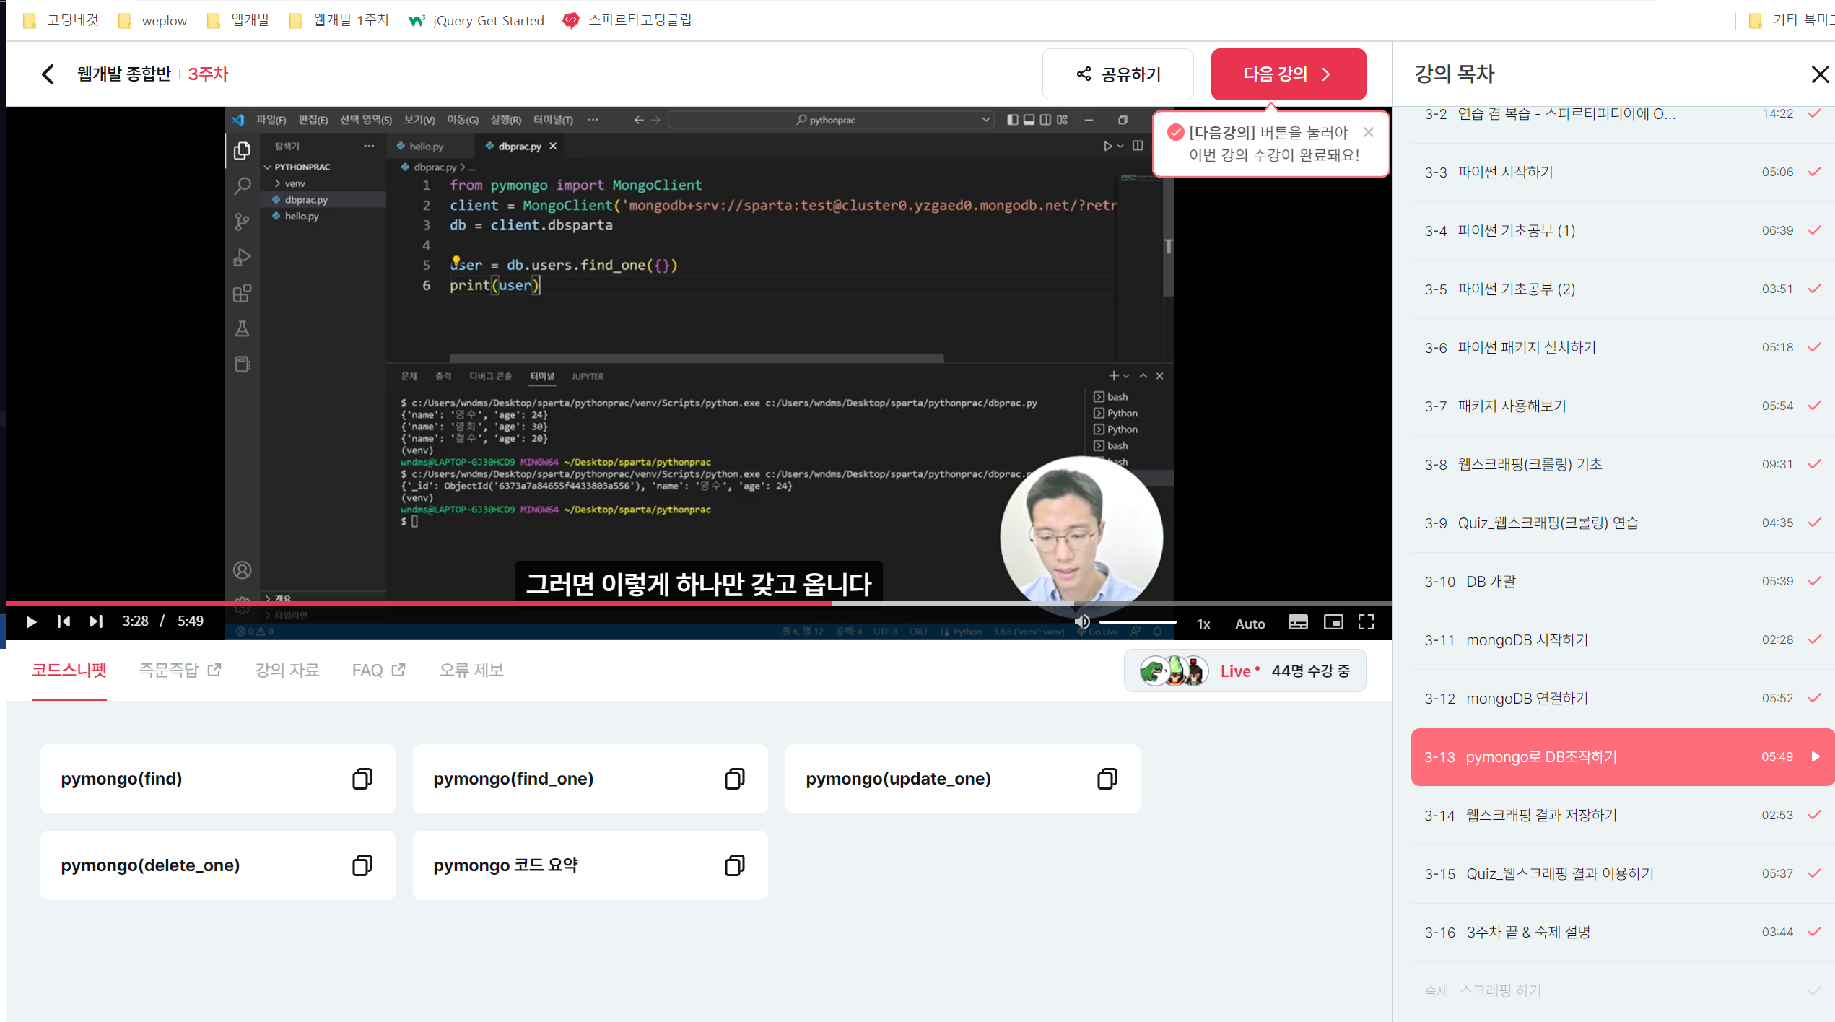Enter fullscreen video mode
Viewport: 1835px width, 1022px height.
tap(1366, 622)
